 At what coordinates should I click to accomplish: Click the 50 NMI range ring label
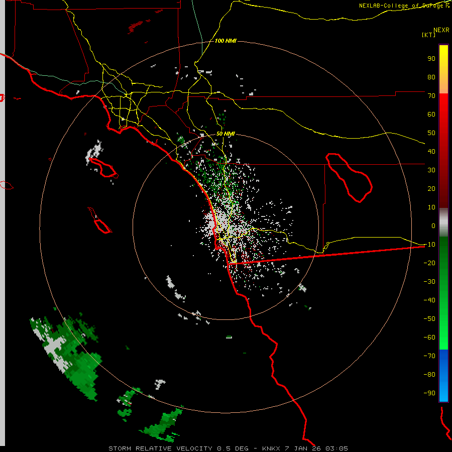point(225,134)
